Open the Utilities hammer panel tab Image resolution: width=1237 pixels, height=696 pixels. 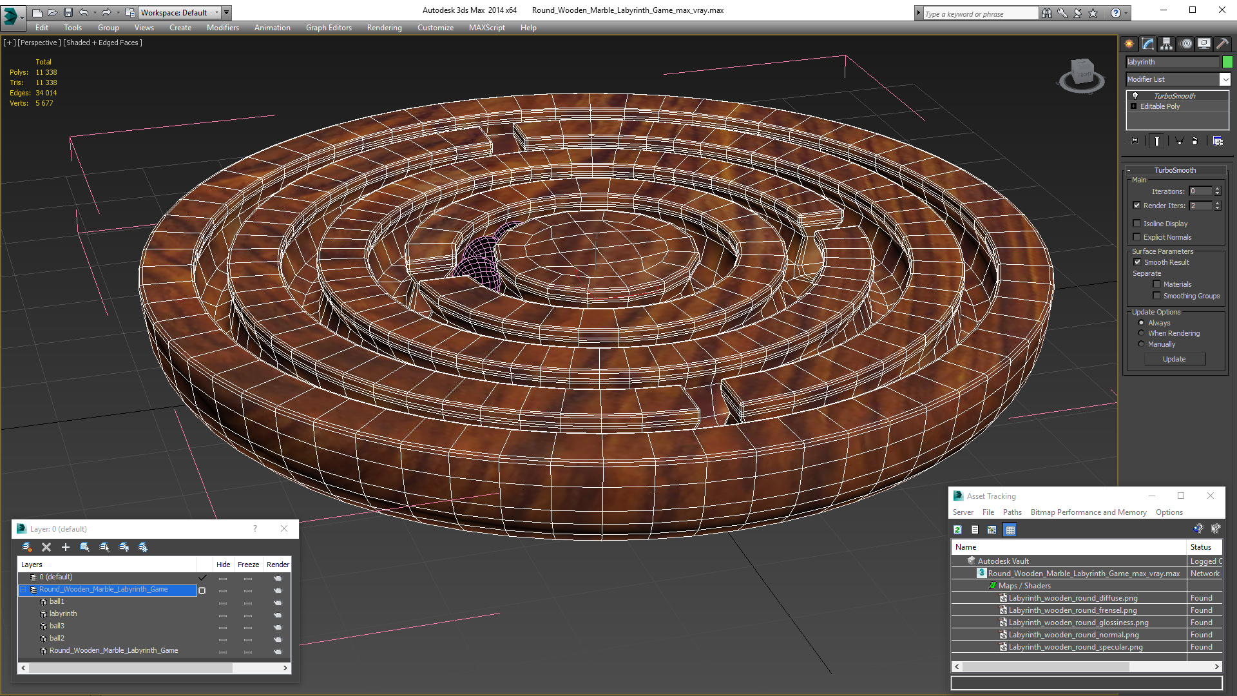coord(1222,44)
